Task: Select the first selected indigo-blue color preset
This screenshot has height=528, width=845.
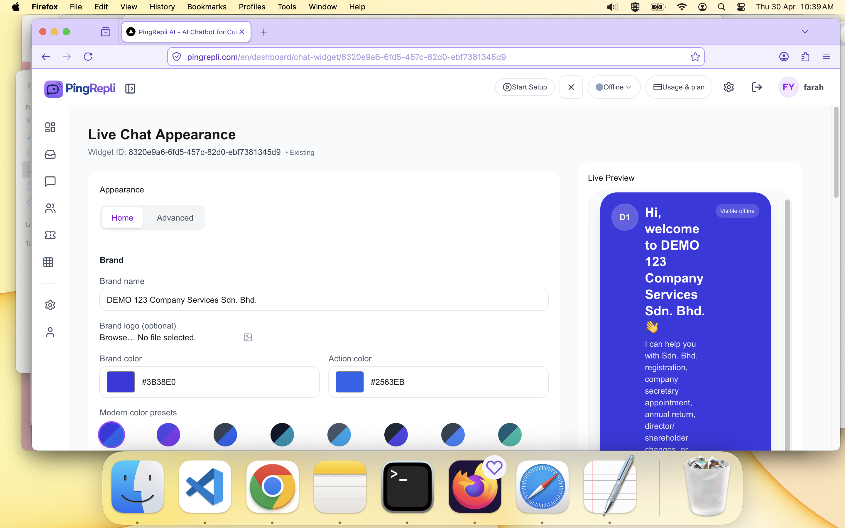Action: pyautogui.click(x=111, y=434)
